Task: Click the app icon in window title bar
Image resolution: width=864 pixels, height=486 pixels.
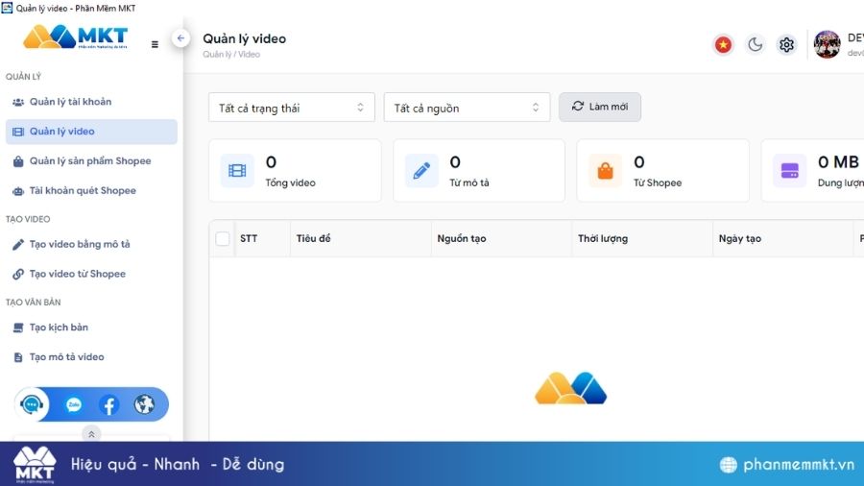Action: [x=7, y=8]
